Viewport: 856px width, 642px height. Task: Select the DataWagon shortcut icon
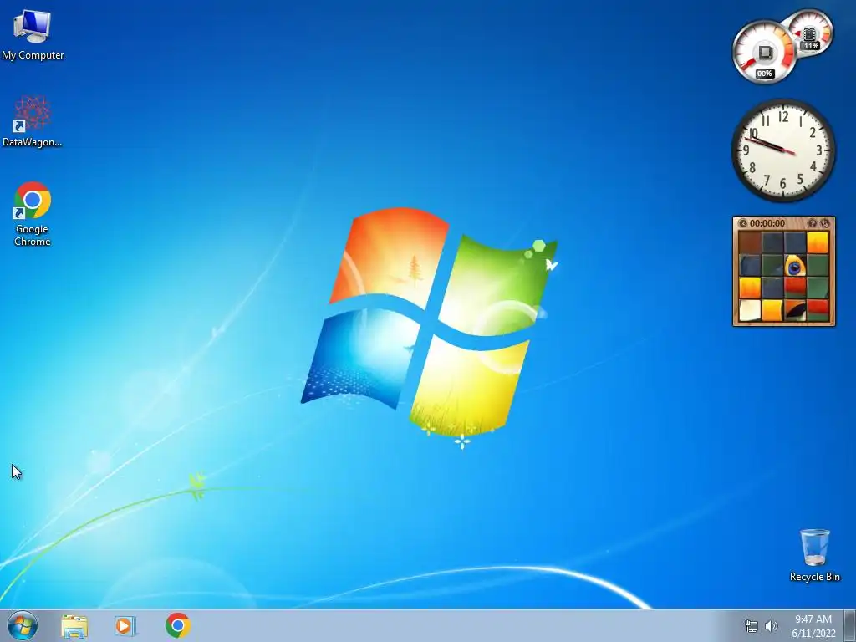(33, 121)
